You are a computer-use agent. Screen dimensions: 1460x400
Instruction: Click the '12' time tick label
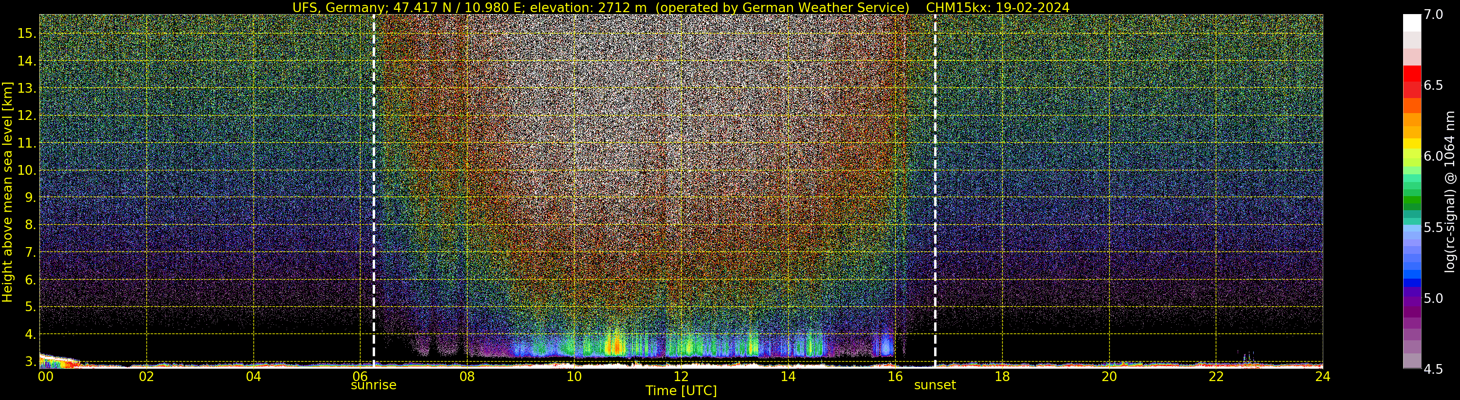(x=681, y=376)
